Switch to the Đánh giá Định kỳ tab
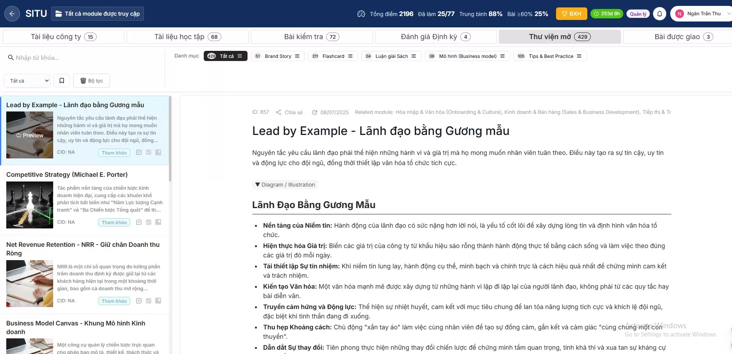 436,37
